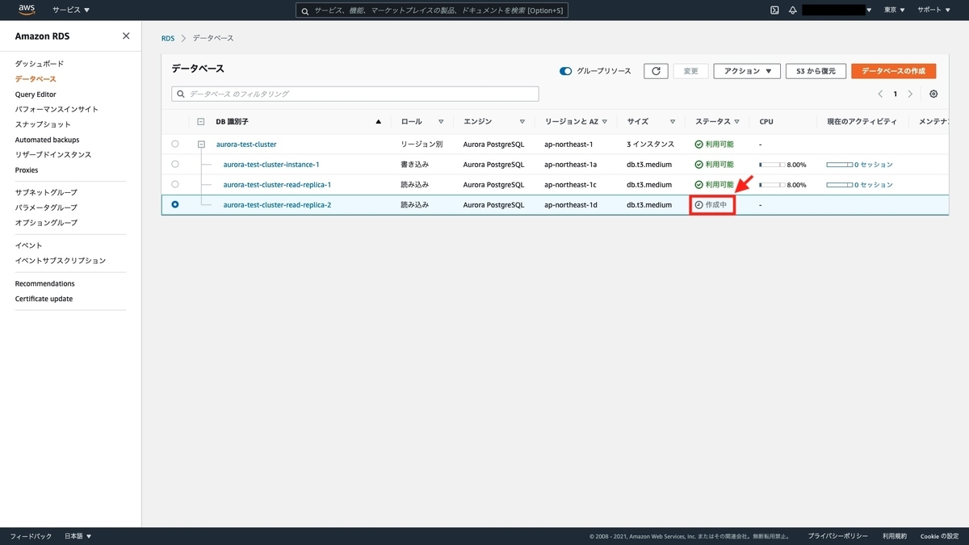Viewport: 969px width, 545px height.
Task: Open table preferences gear icon
Action: pos(933,94)
